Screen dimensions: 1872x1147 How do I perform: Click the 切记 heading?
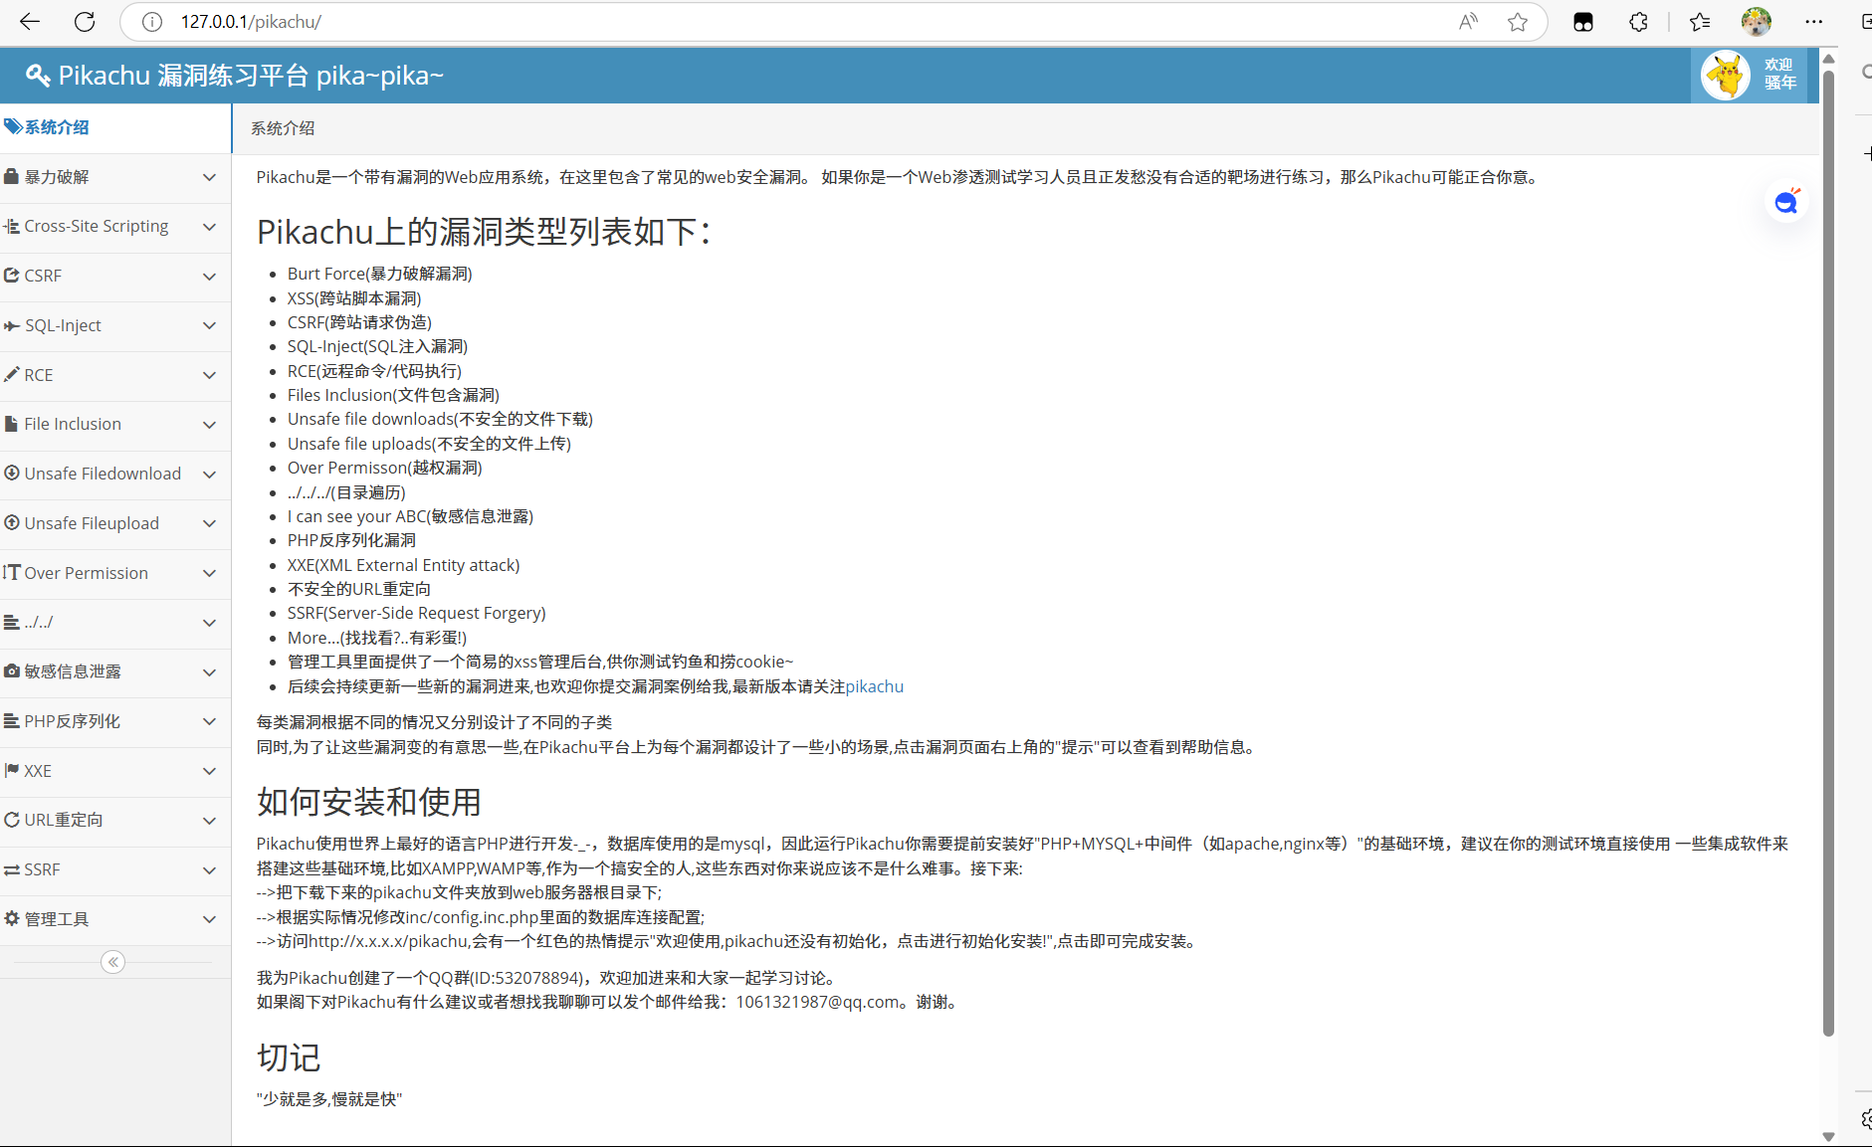(289, 1057)
